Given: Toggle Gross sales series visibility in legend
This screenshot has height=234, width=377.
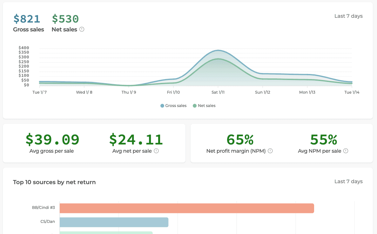Looking at the screenshot, I should [173, 105].
